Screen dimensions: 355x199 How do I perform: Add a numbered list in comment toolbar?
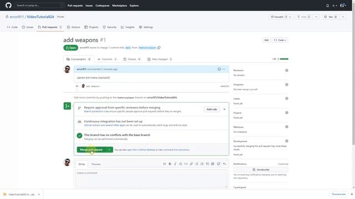tap(202, 164)
